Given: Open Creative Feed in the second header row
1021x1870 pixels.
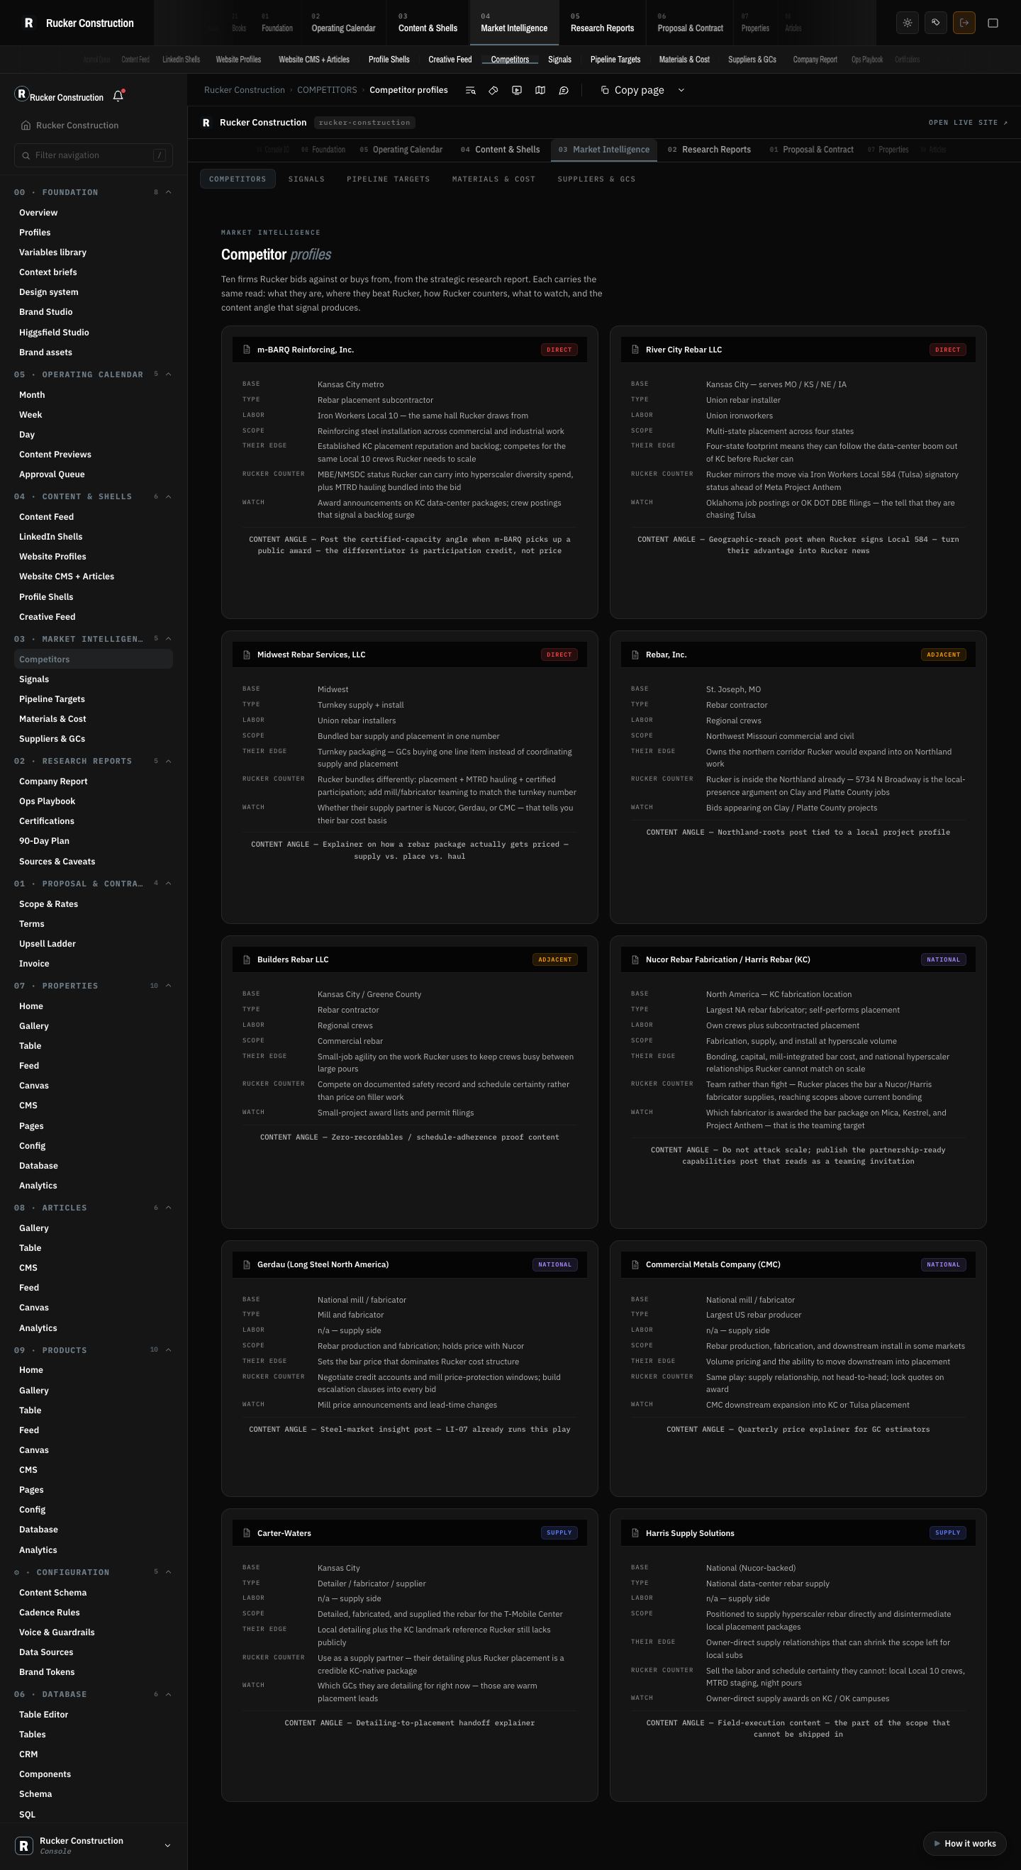Looking at the screenshot, I should point(450,60).
